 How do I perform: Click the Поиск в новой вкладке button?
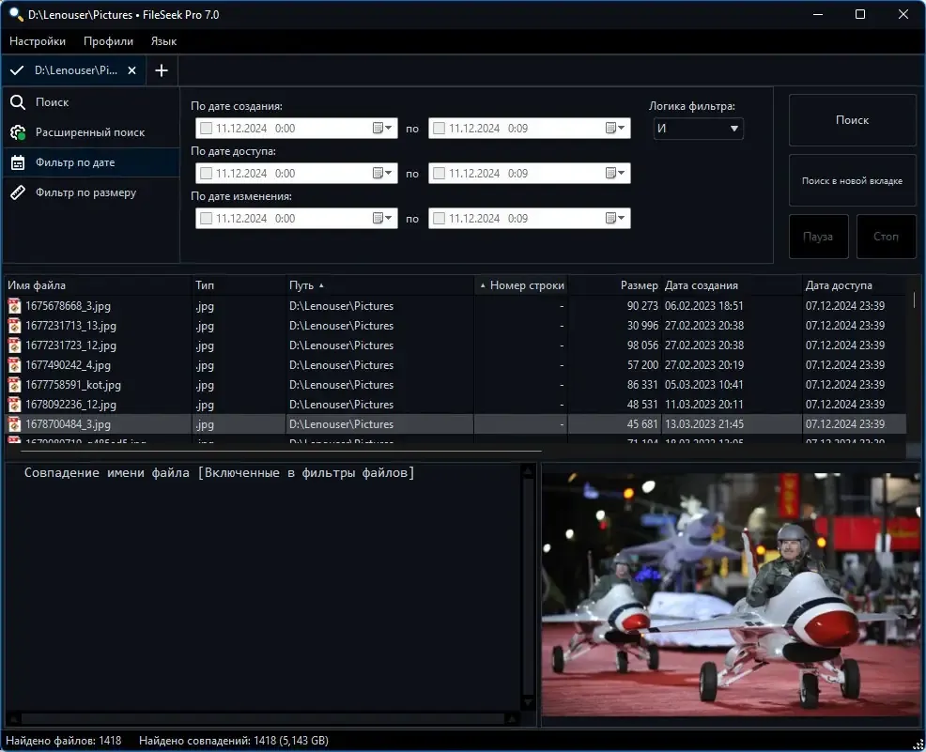tap(852, 180)
